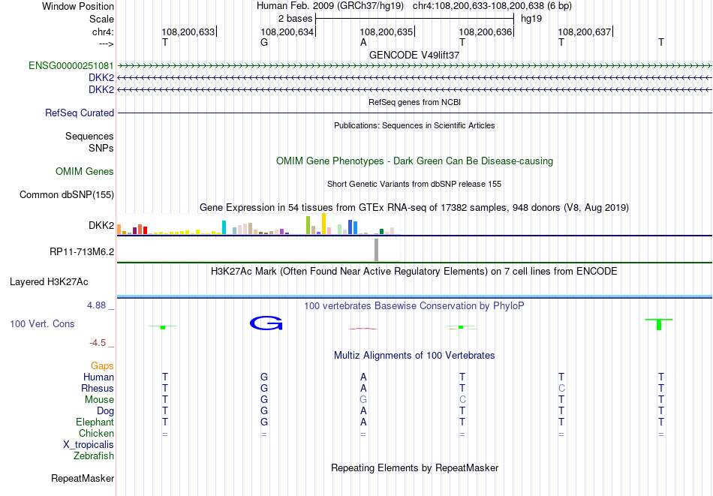This screenshot has height=496, width=713.
Task: Click the RefSeq Curated blue gene line
Action: click(x=414, y=113)
